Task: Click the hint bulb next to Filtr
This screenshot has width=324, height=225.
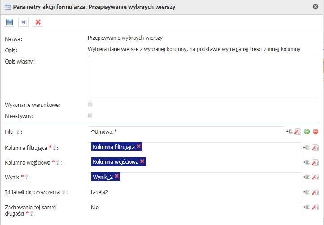Action: click(18, 132)
